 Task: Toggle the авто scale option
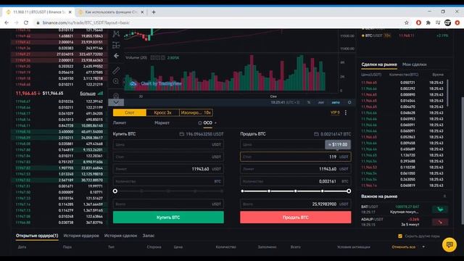(336, 102)
